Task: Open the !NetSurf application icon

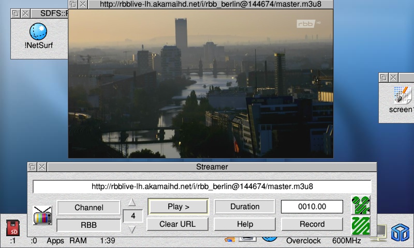Action: [38, 34]
